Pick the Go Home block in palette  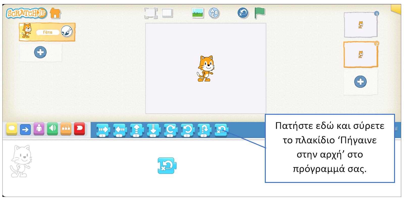(221, 130)
